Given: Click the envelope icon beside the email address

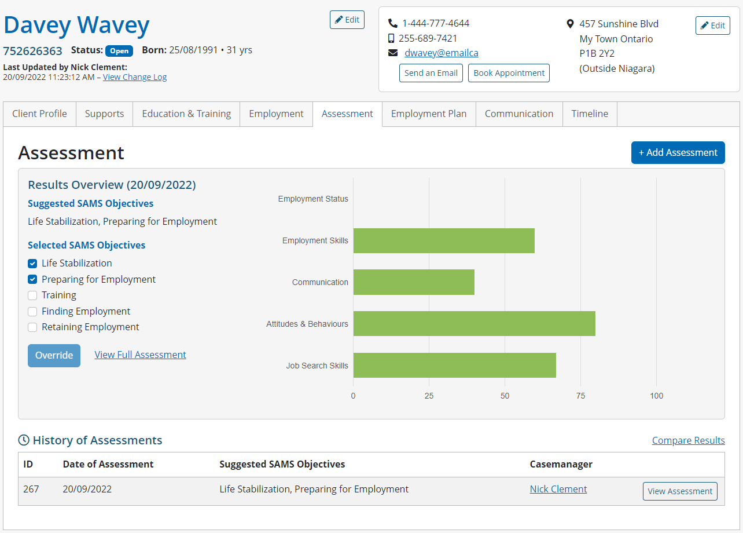Looking at the screenshot, I should point(393,53).
